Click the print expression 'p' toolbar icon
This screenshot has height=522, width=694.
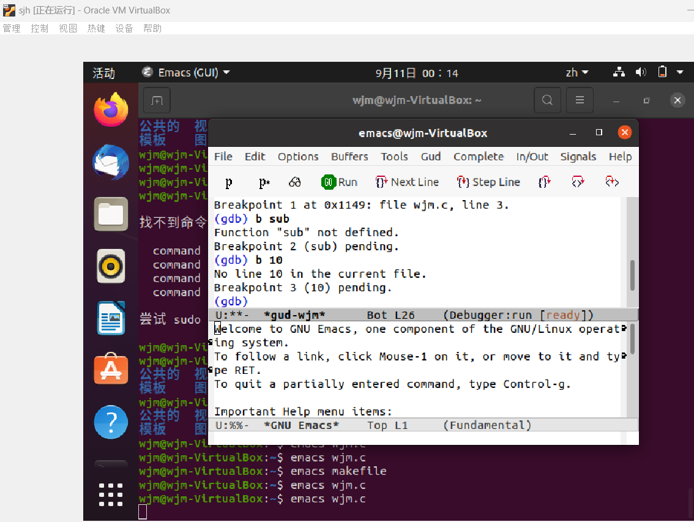pos(228,182)
